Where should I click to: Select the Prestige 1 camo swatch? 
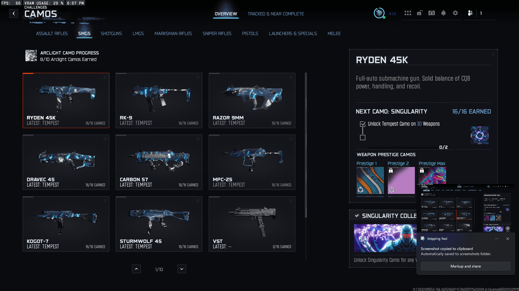(370, 180)
